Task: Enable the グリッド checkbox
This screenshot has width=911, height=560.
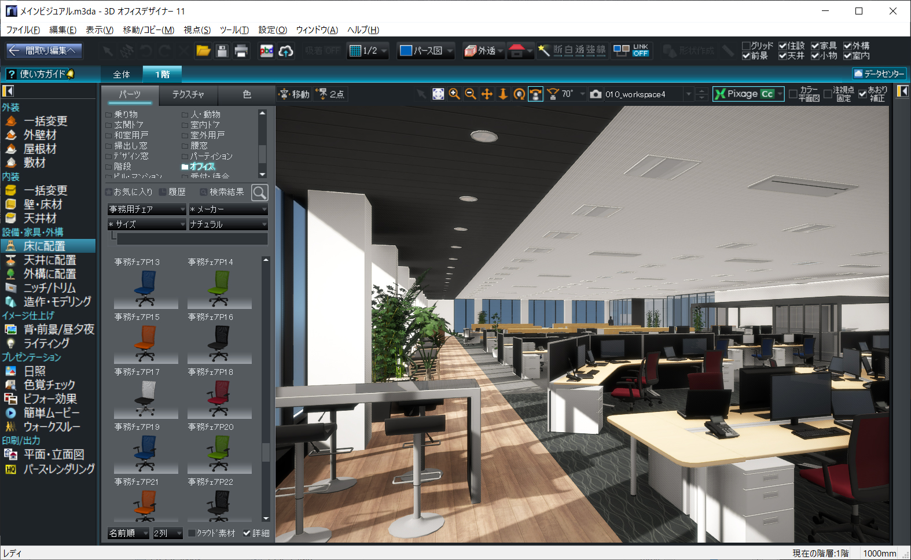Action: [x=746, y=46]
